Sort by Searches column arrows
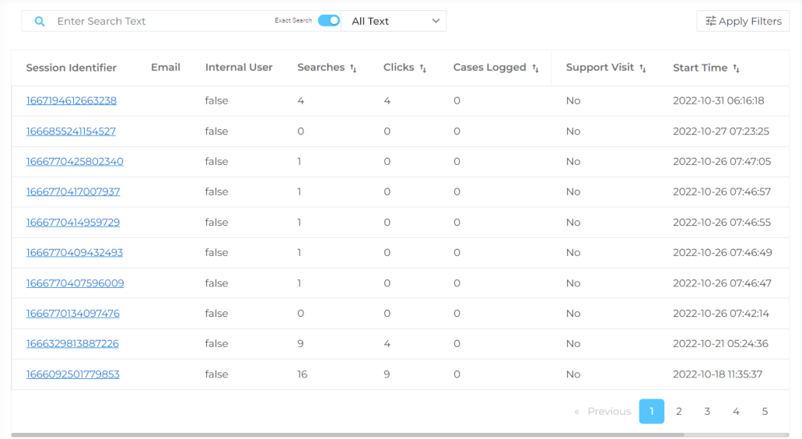The height and width of the screenshot is (439, 802). click(x=353, y=68)
